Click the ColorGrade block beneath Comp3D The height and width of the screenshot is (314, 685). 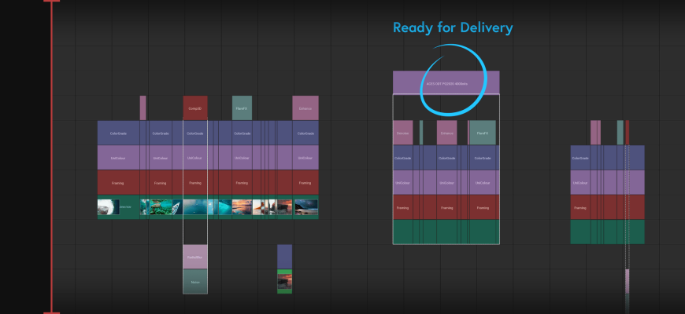click(x=194, y=133)
